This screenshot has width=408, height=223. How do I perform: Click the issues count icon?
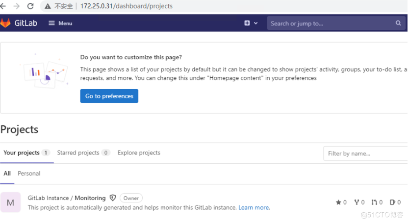pyautogui.click(x=392, y=202)
